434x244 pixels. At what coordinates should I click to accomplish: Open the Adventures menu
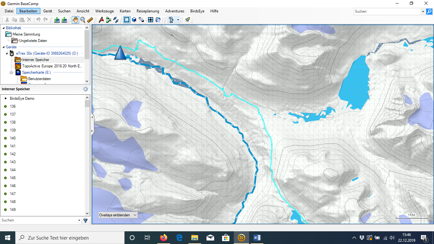[174, 11]
